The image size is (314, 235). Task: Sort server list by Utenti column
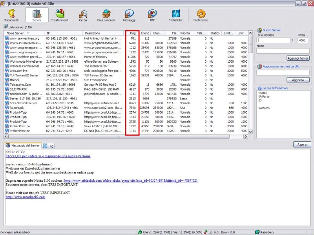[144, 33]
